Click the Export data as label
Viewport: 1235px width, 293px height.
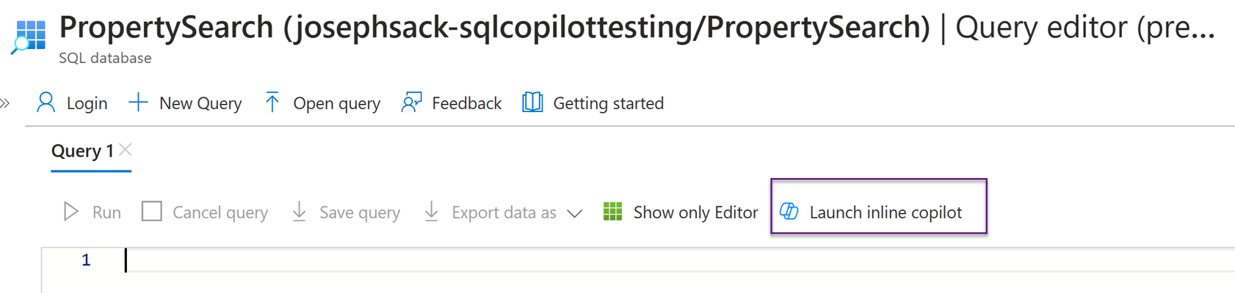504,212
